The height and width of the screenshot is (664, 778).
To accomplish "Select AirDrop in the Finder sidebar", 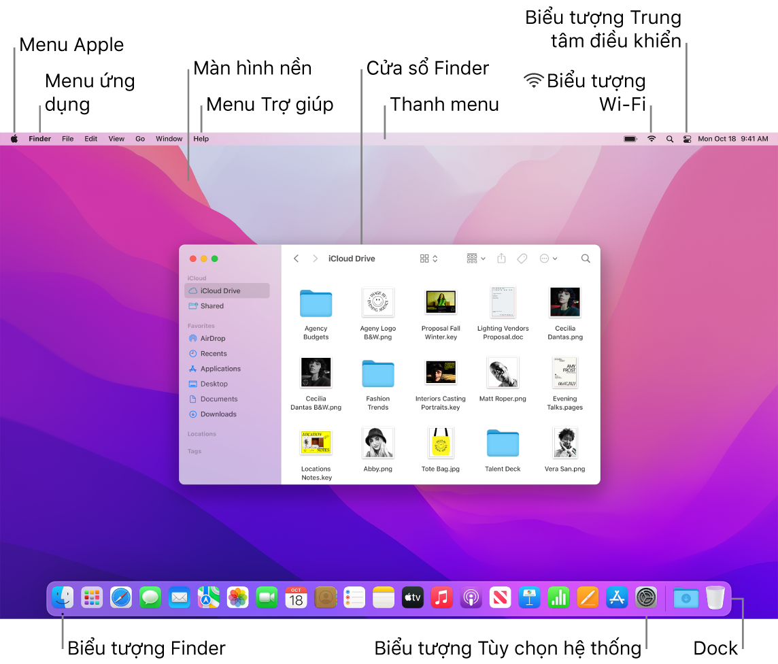I will point(212,338).
